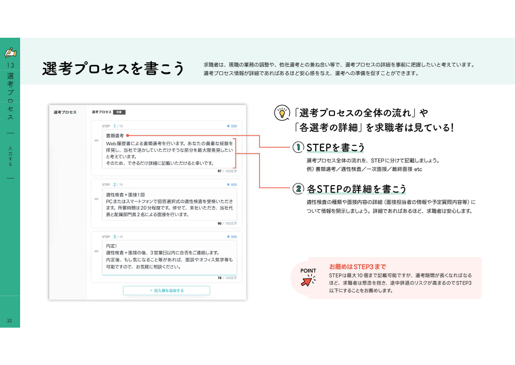Select 選考プロセス in the left form menu
Screen dimensions: 515x365
click(65, 112)
